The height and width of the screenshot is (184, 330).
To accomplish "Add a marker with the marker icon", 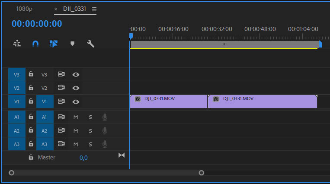I will coord(72,44).
